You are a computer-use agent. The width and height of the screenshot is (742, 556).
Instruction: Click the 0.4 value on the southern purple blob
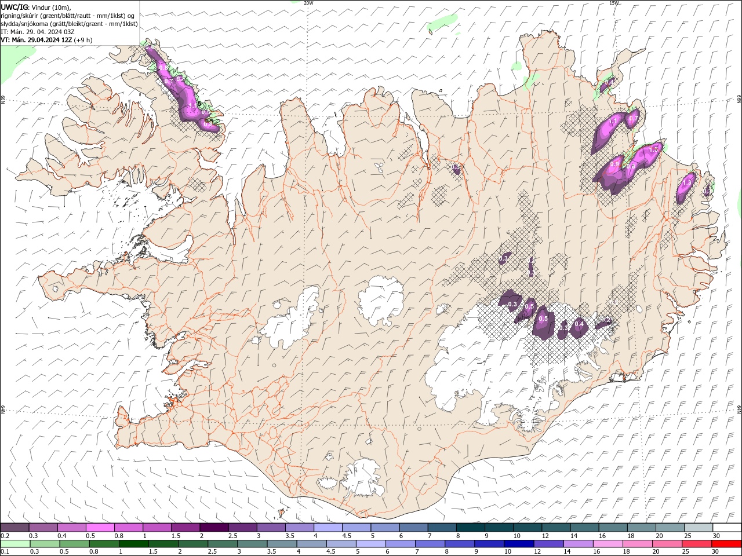click(579, 324)
